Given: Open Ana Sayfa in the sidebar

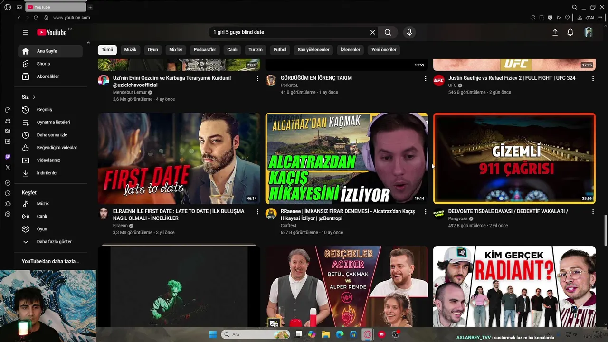Looking at the screenshot, I should click(50, 51).
